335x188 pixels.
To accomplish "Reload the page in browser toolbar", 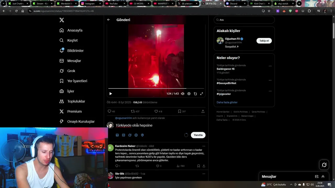I will click(x=16, y=11).
